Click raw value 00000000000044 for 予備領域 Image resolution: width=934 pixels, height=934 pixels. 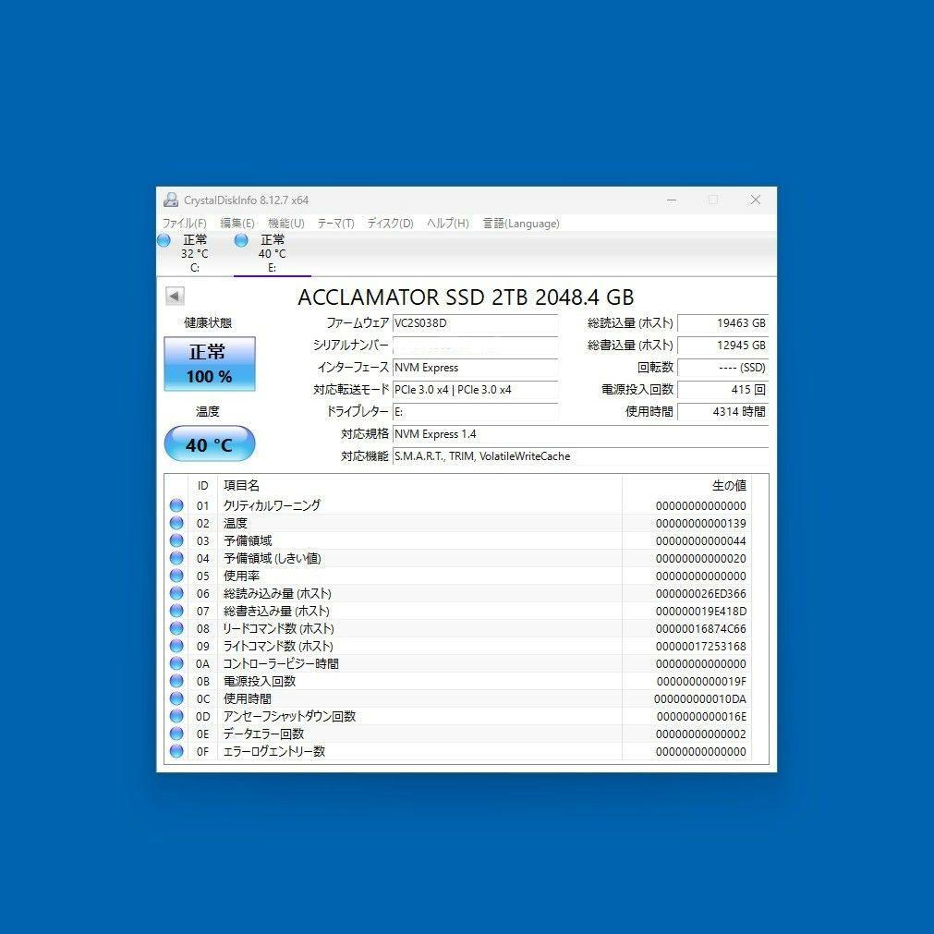click(x=700, y=540)
